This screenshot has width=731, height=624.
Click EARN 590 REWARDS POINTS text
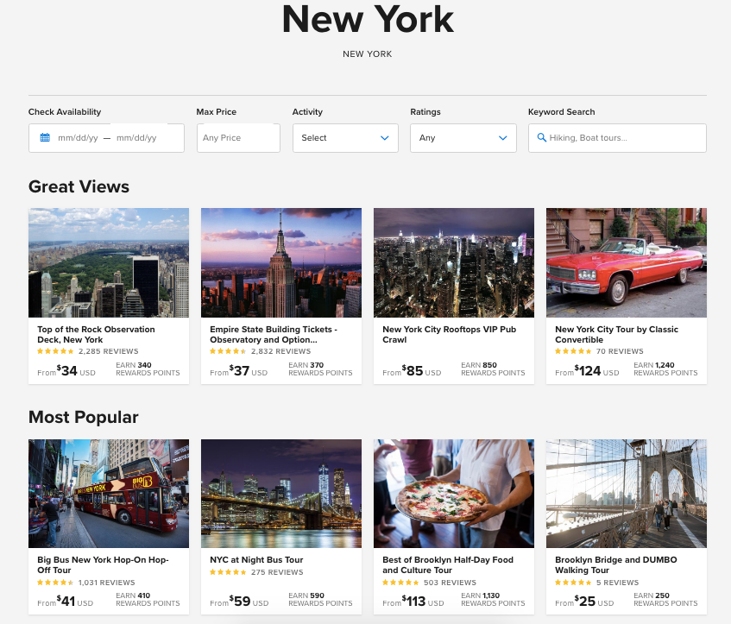320,599
